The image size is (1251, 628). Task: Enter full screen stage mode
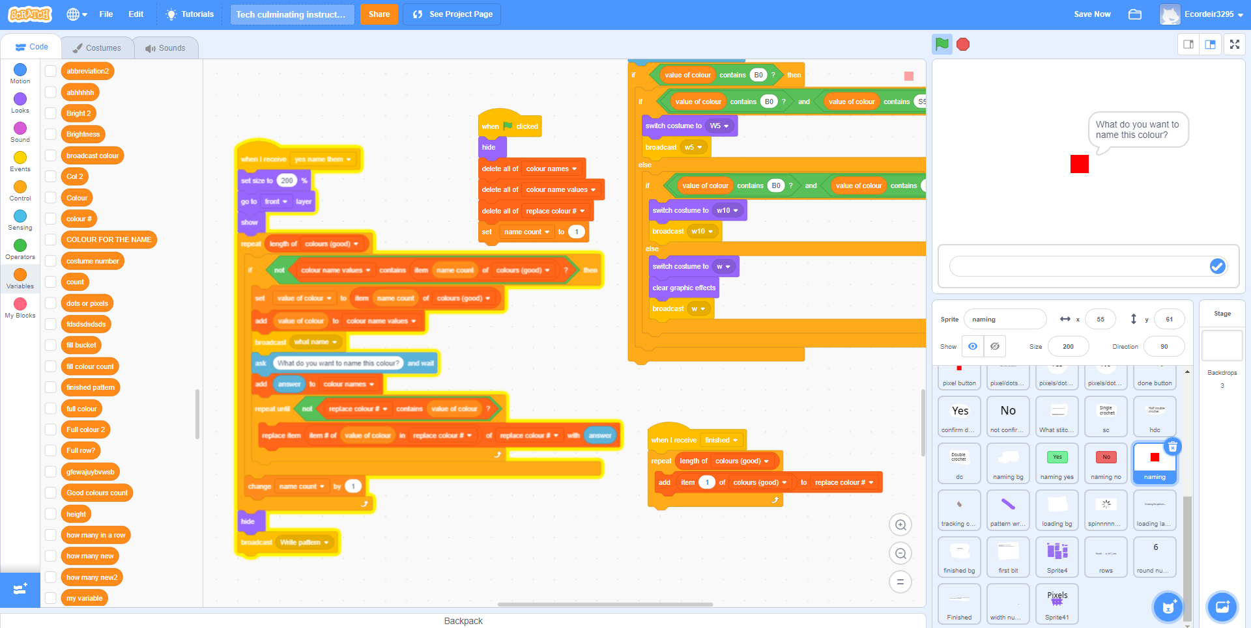click(x=1235, y=44)
